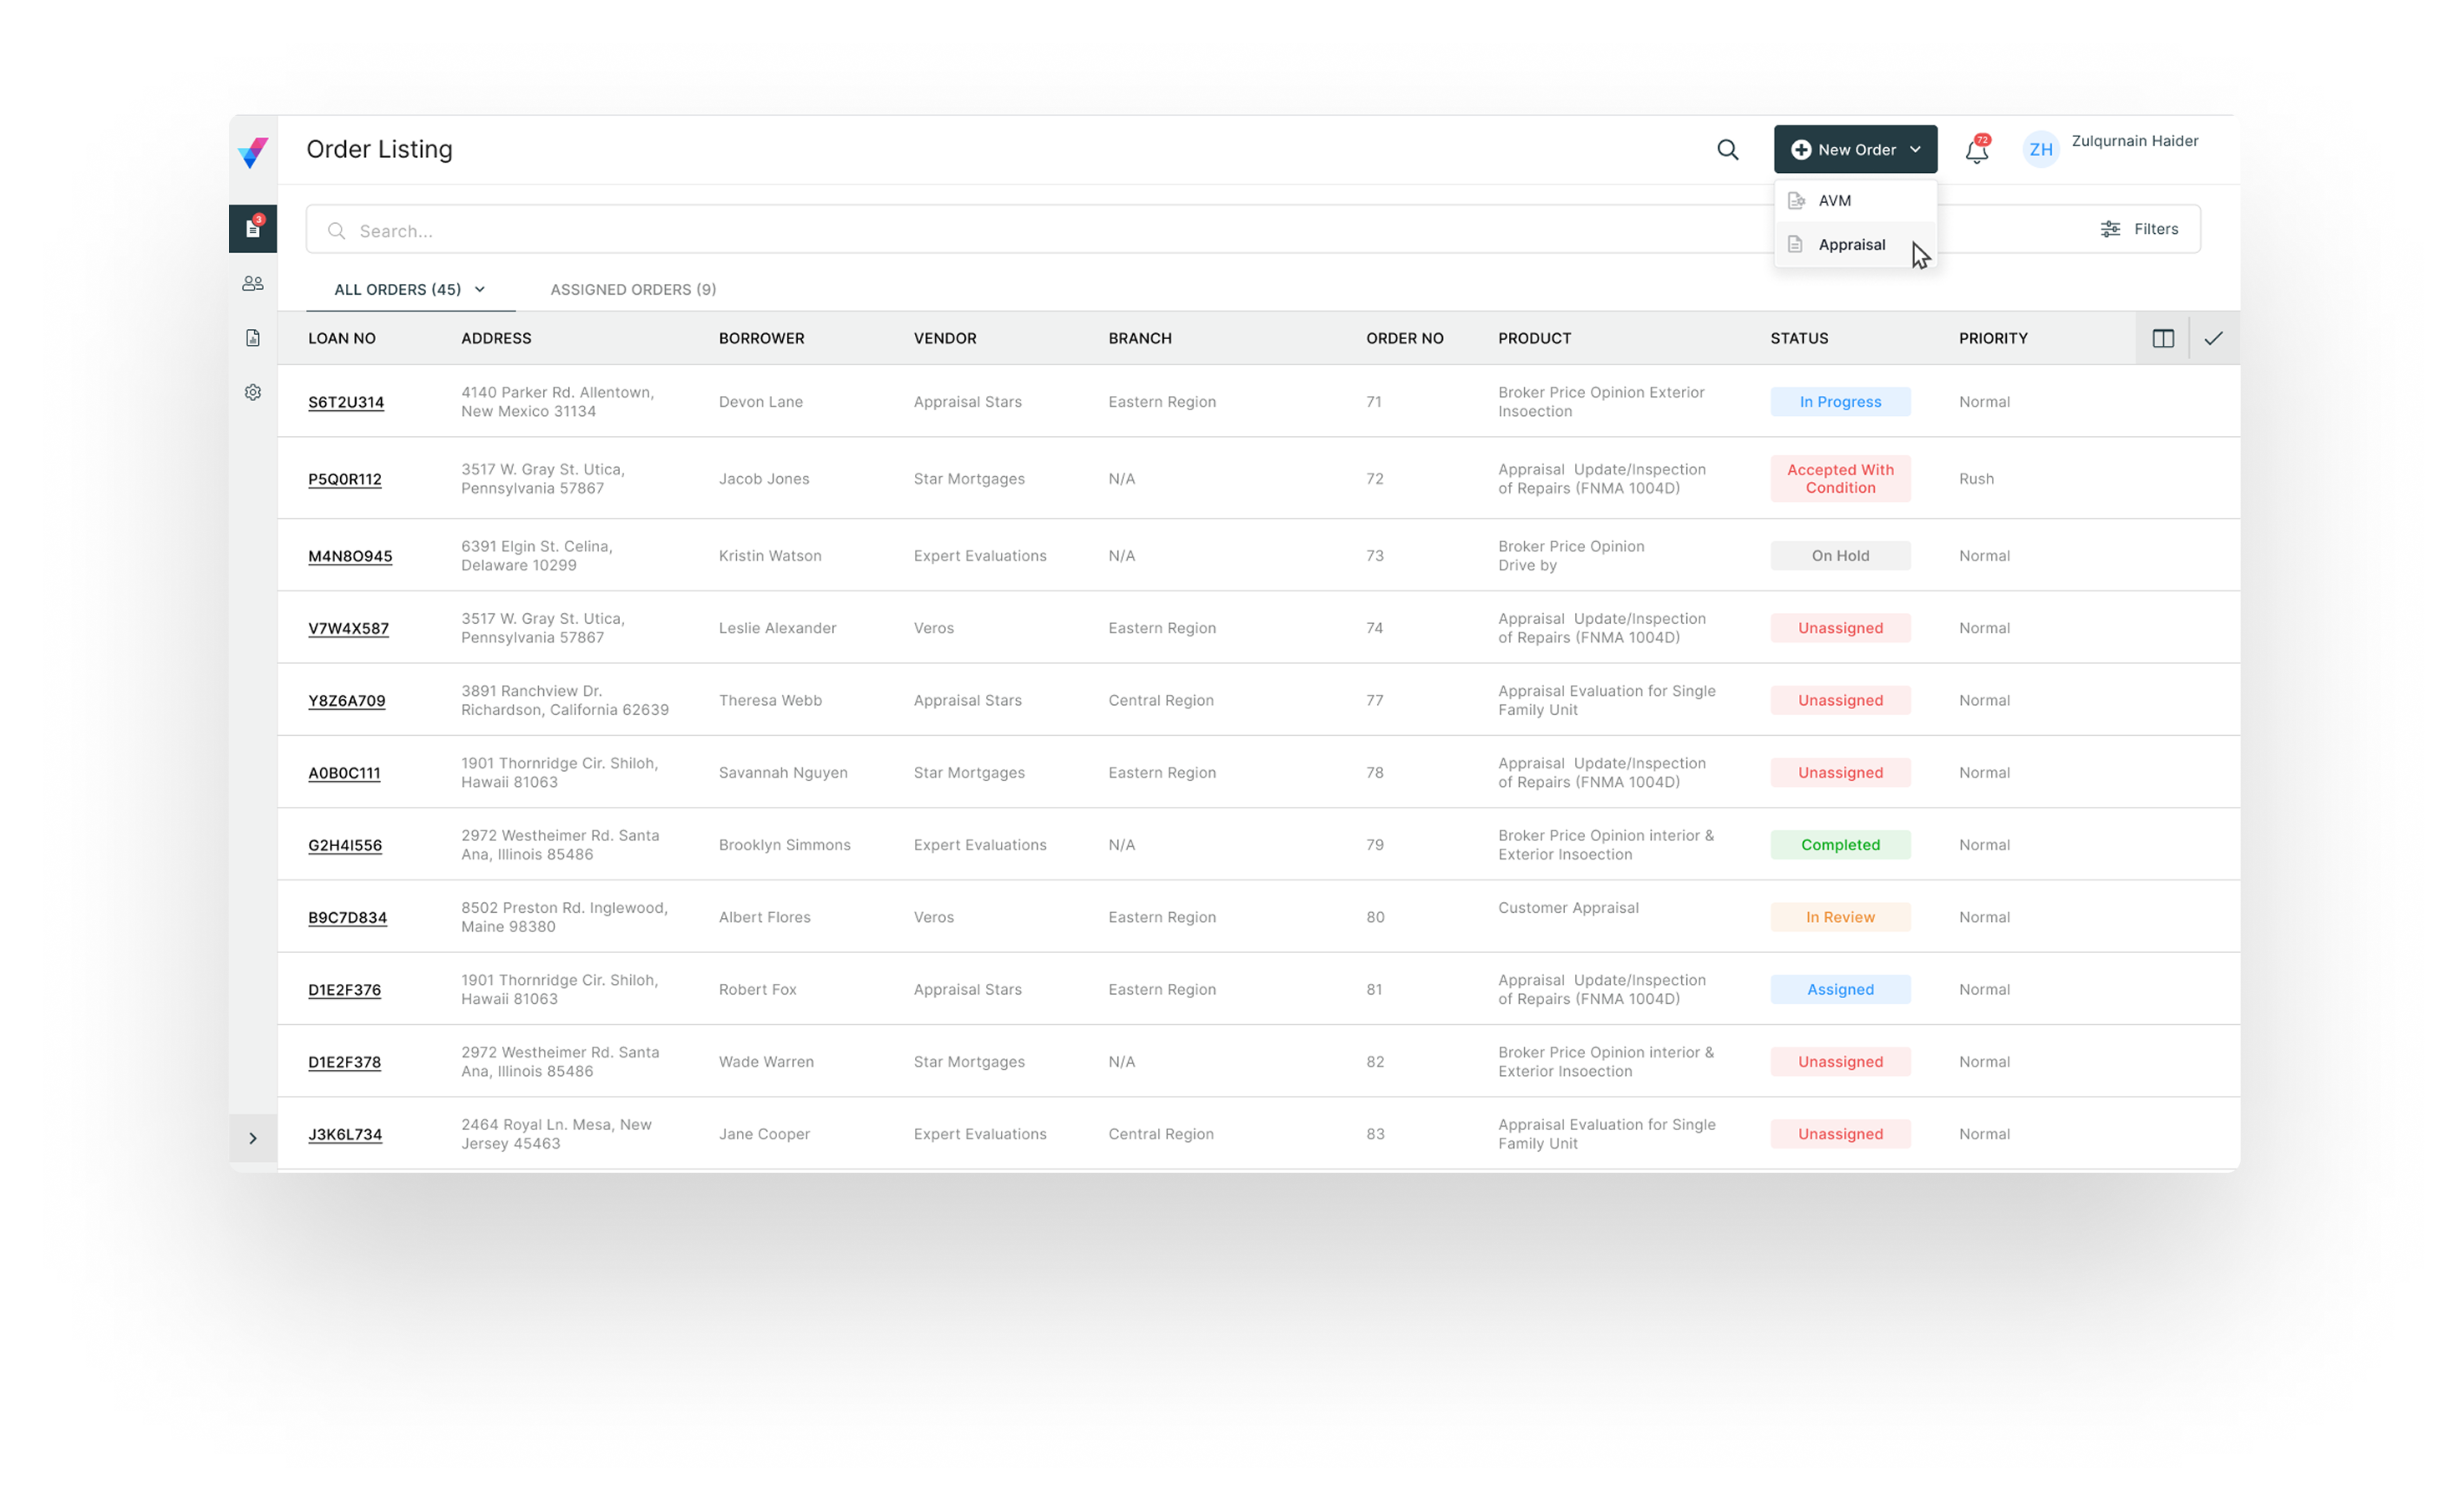Click order number 77 cell
Viewport: 2464px width, 1511px height.
pos(1375,700)
